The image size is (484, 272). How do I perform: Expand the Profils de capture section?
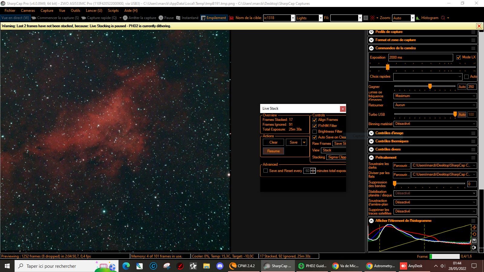371,32
